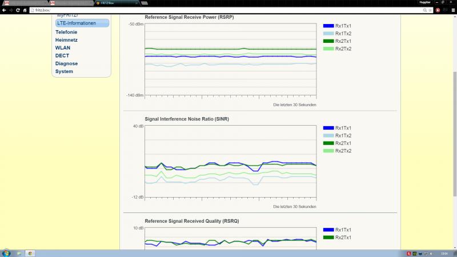This screenshot has width=457, height=257.
Task: Click the -50 dBm axis label
Action: (136, 24)
